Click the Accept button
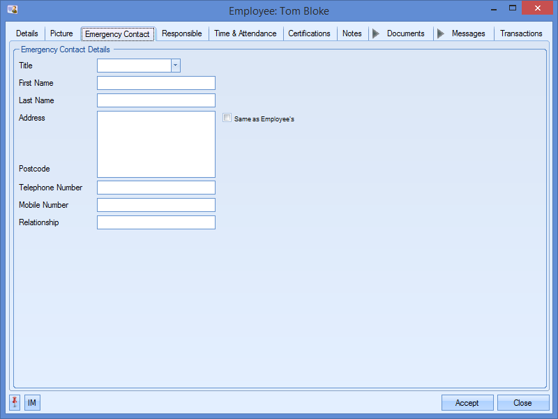Screen dimensions: 558x419 (467, 403)
